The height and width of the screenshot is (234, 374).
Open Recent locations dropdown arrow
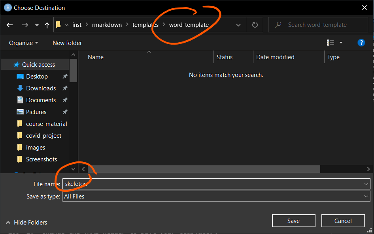(37, 25)
